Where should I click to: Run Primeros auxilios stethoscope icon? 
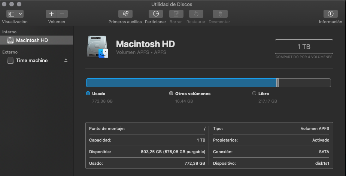pos(125,14)
